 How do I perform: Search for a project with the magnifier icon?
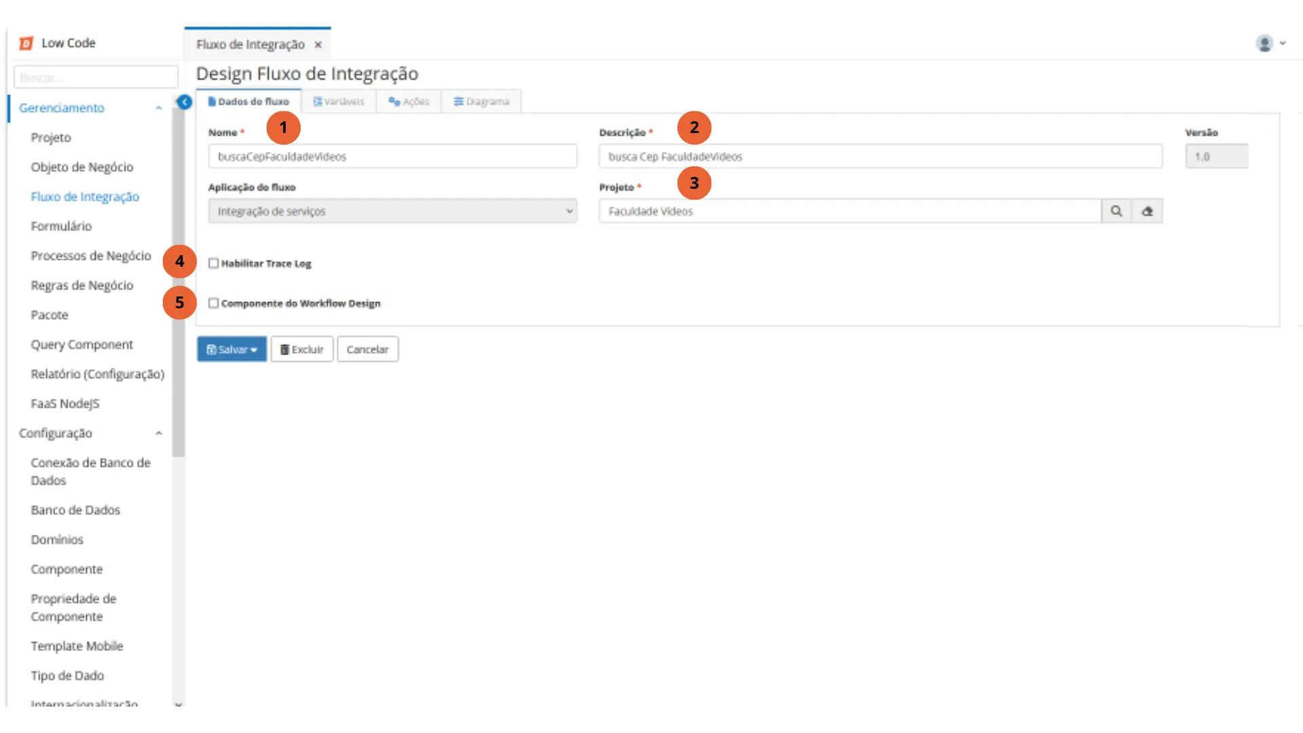click(1116, 211)
